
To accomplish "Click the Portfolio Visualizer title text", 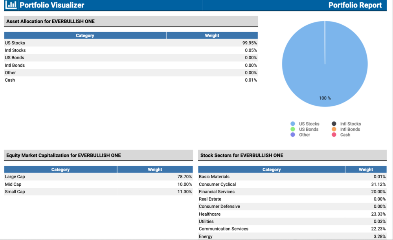I will click(52, 5).
